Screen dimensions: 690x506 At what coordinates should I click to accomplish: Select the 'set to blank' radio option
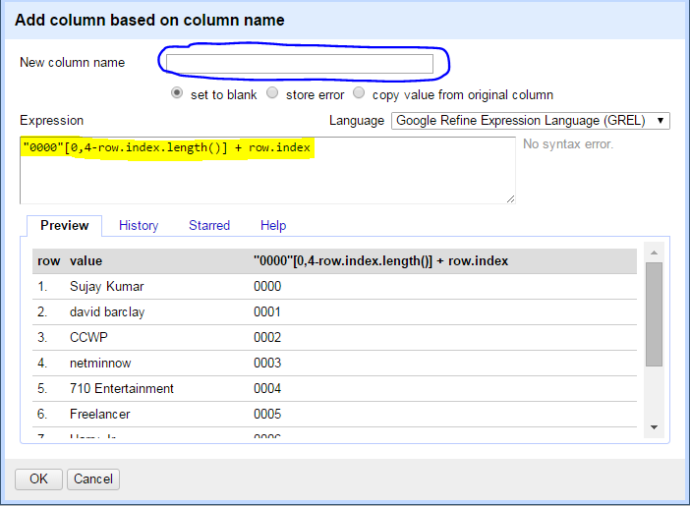click(177, 92)
